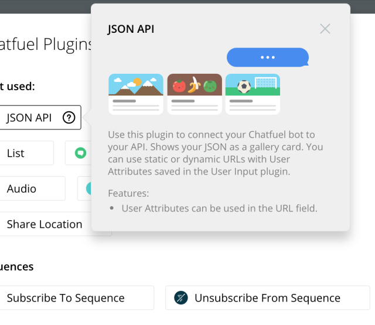Screen dimensions: 375x325
Task: Click the blue typing indicator bubble
Action: coord(268,57)
